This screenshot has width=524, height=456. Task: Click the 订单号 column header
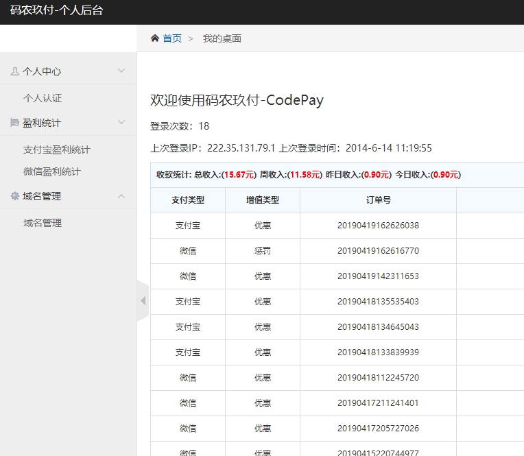378,200
